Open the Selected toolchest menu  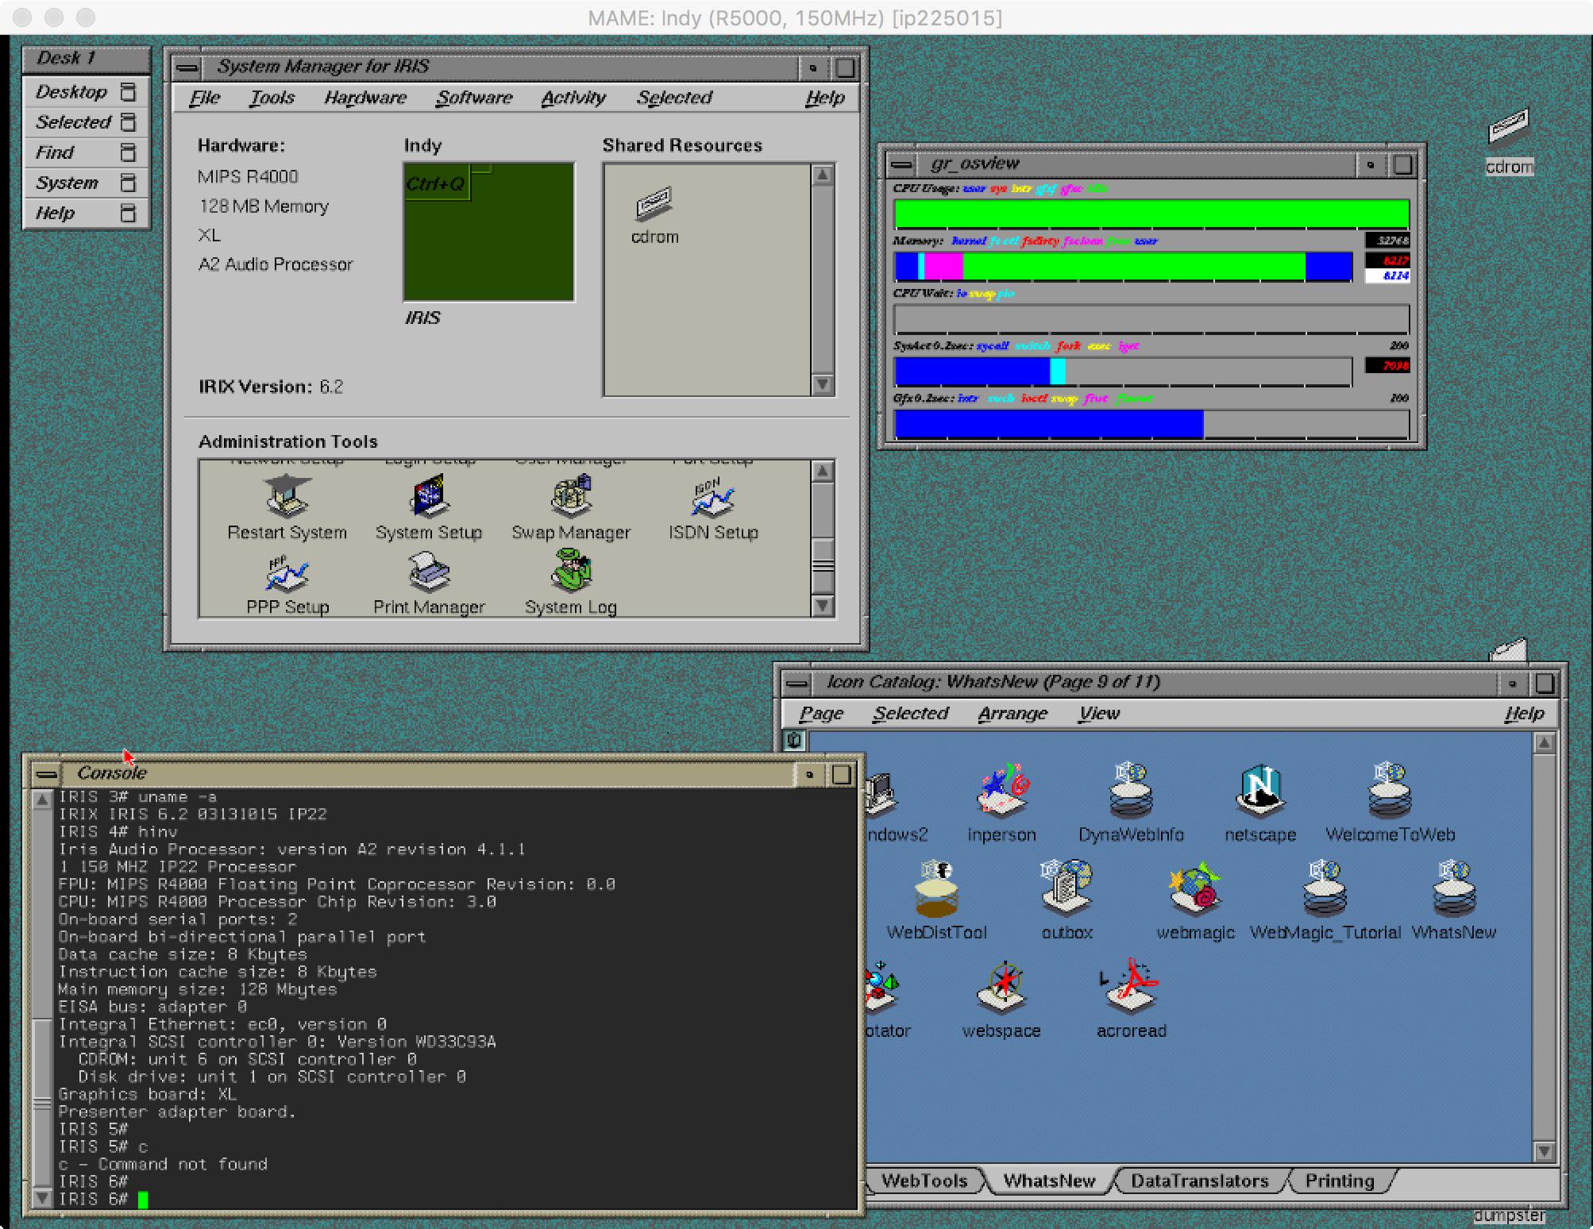(x=86, y=122)
